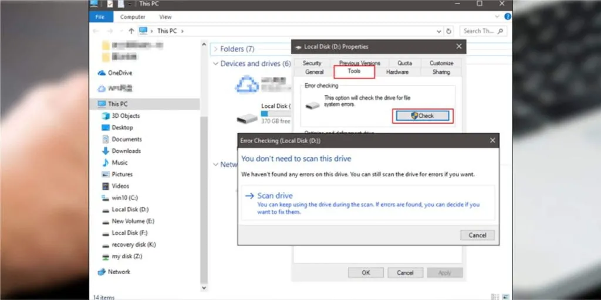Open the OneDrive cloud icon in sidebar

(x=102, y=73)
